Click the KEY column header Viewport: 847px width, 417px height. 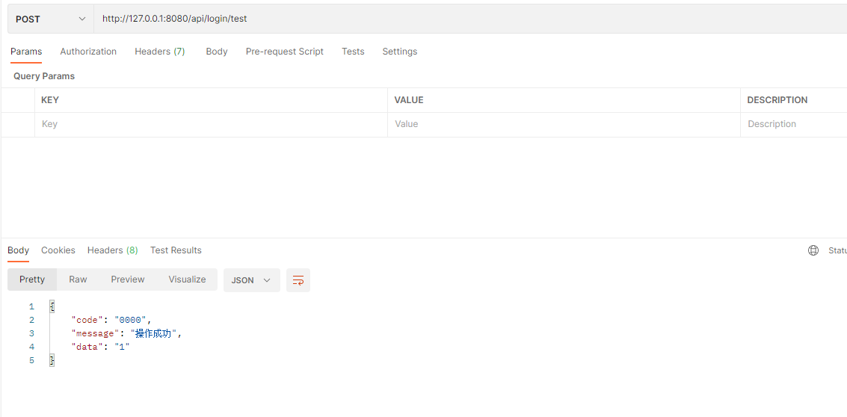[x=50, y=100]
